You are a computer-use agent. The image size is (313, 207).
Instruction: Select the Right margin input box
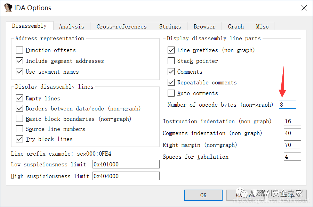(x=292, y=145)
